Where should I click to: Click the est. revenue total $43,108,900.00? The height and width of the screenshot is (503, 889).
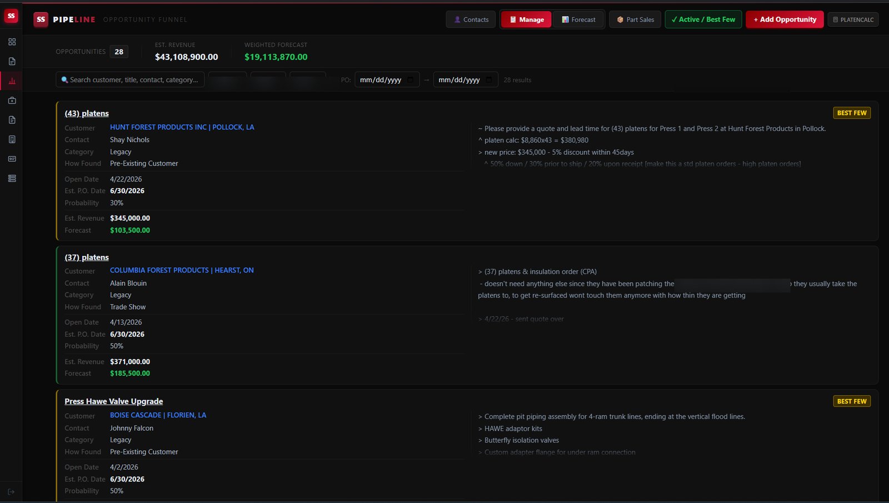[x=186, y=57]
